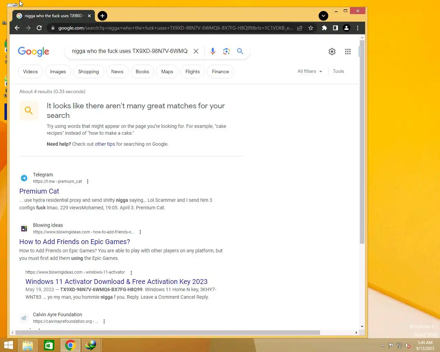The image size is (440, 352).
Task: Click the Calvin Ayre Foundation site name
Action: (x=57, y=315)
